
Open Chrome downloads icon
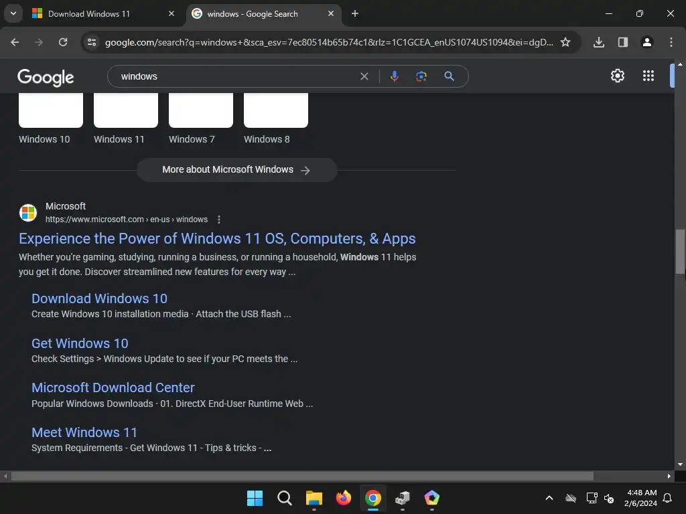(598, 42)
